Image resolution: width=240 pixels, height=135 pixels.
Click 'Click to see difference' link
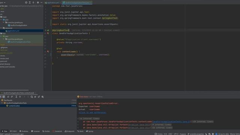(92, 112)
